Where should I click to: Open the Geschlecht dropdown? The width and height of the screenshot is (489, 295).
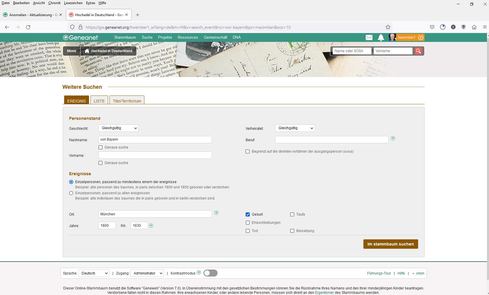coord(118,128)
